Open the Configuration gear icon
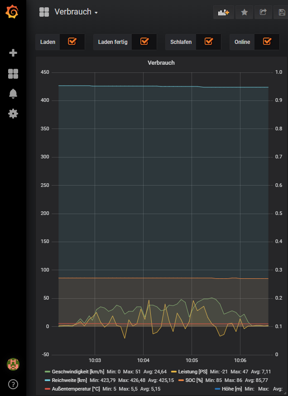The height and width of the screenshot is (396, 288). [x=13, y=114]
